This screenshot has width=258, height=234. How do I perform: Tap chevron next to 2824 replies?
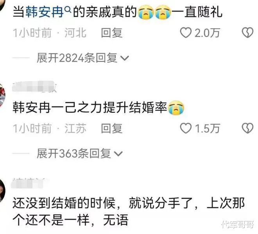(125, 58)
